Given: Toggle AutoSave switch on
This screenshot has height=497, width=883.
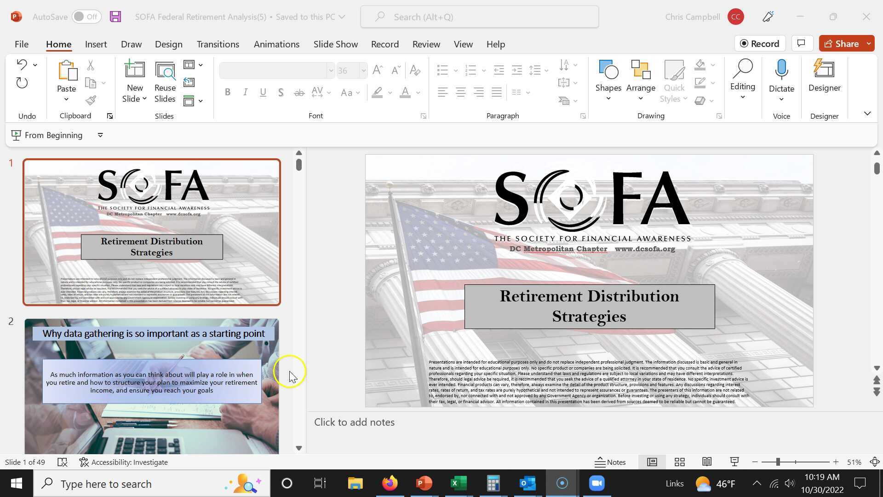Looking at the screenshot, I should click(x=86, y=17).
